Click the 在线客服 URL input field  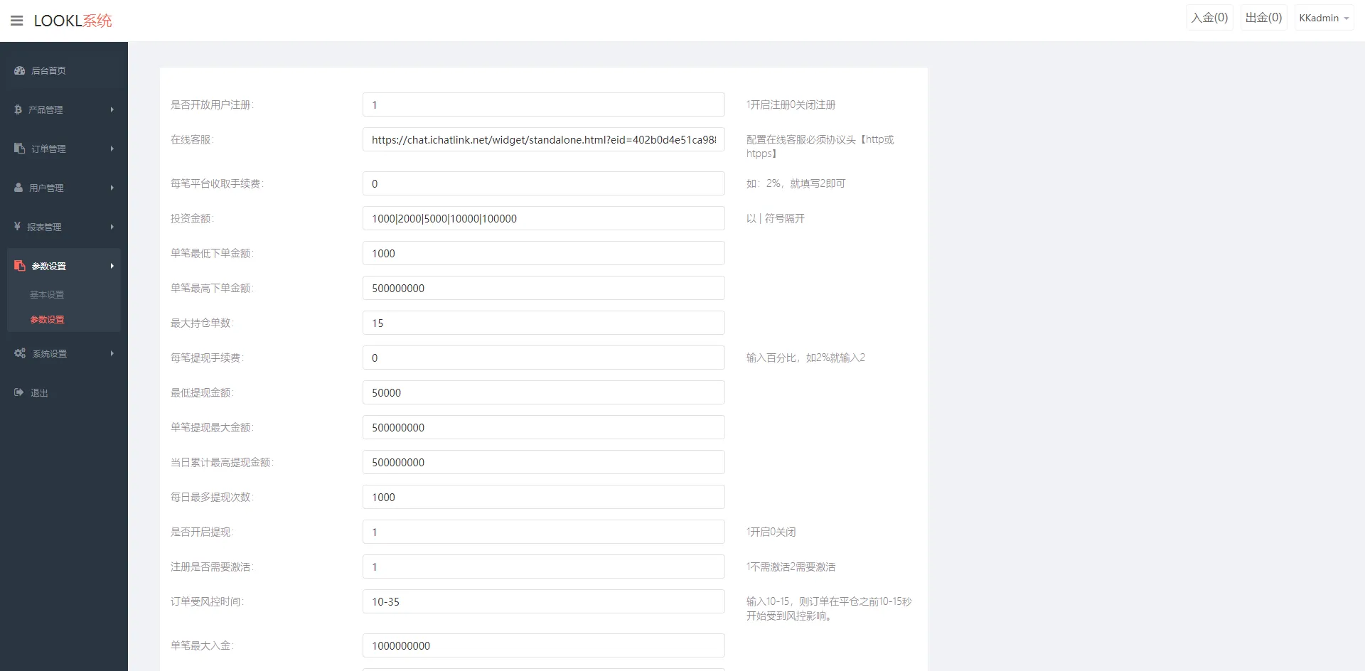tap(543, 139)
